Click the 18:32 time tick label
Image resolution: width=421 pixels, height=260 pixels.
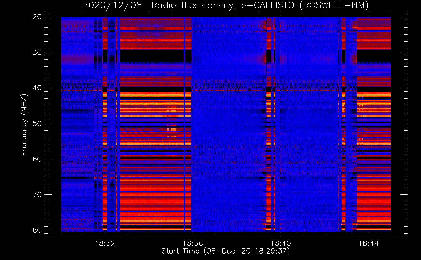tap(105, 244)
